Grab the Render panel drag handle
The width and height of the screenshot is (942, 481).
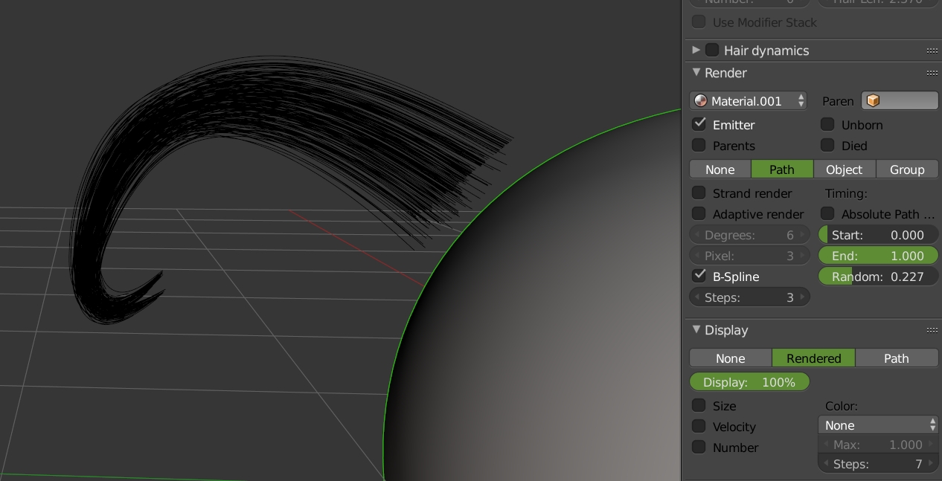tap(932, 73)
